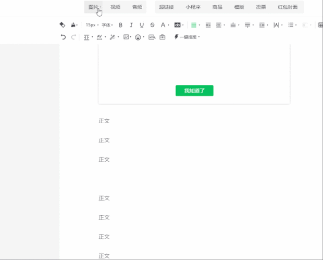Click the undo arrow icon
323x260 pixels.
[x=63, y=37]
